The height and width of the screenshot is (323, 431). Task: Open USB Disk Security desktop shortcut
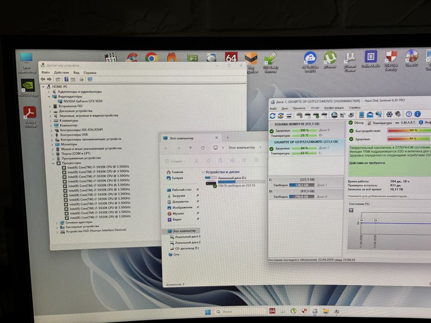pos(391,61)
